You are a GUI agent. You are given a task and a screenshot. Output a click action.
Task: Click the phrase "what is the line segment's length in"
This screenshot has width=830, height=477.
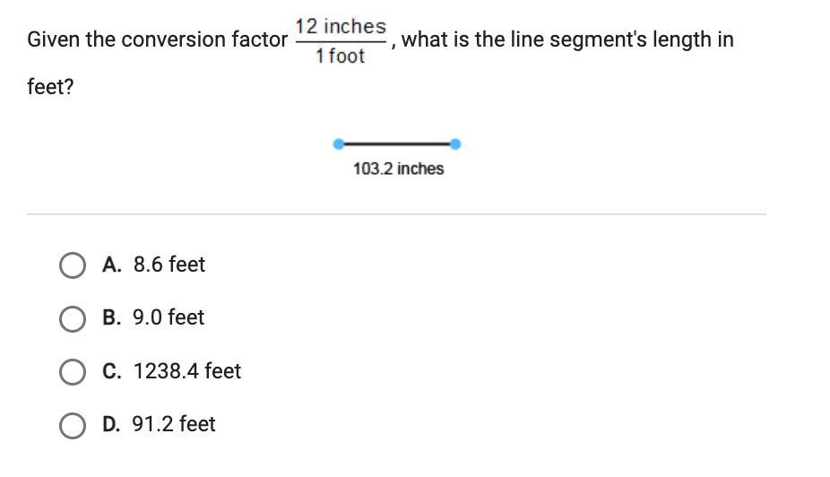click(x=569, y=40)
